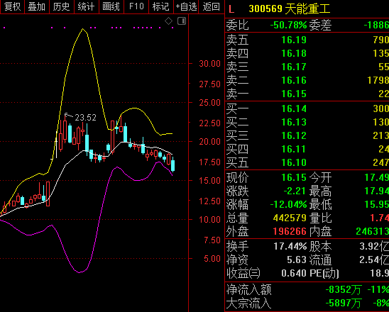This screenshot has height=312, width=389.
Task: Click the 标记 mark button
Action: coord(160,6)
